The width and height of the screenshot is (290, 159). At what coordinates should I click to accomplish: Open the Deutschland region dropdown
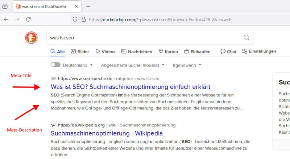(78, 65)
